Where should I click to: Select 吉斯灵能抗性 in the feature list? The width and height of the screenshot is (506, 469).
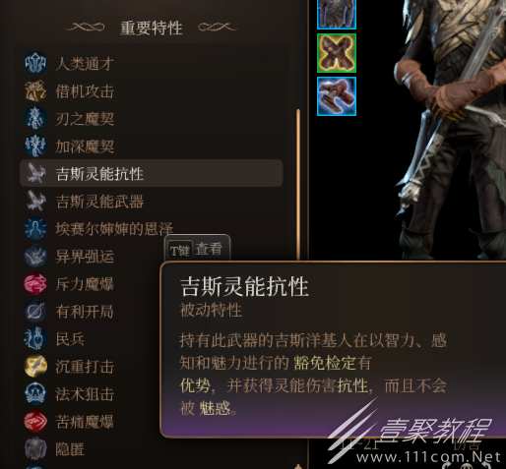(152, 173)
